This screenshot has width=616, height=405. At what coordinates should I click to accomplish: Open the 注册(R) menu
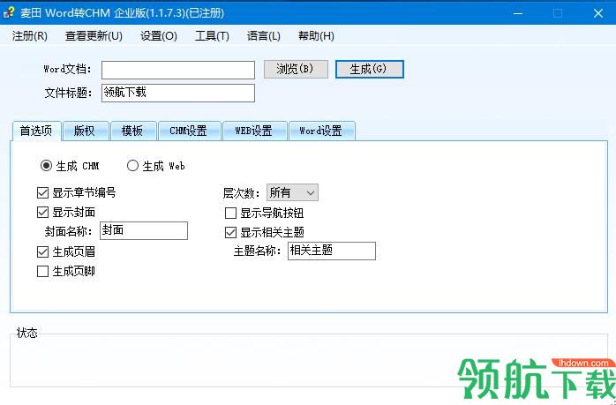30,36
